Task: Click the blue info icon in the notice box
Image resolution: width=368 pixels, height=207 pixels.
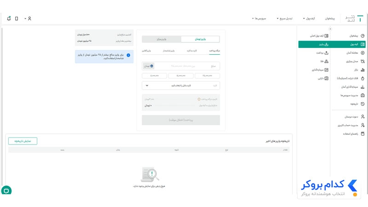Action: click(x=128, y=55)
